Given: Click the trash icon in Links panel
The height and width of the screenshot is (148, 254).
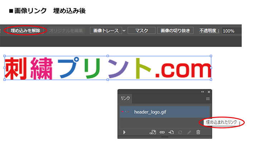Looking at the screenshot, I should click(198, 132).
